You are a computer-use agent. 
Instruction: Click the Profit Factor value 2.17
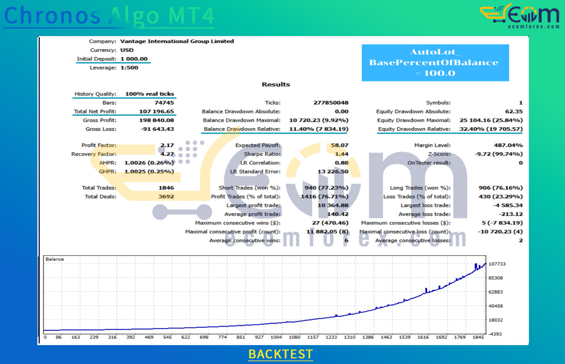pyautogui.click(x=167, y=146)
